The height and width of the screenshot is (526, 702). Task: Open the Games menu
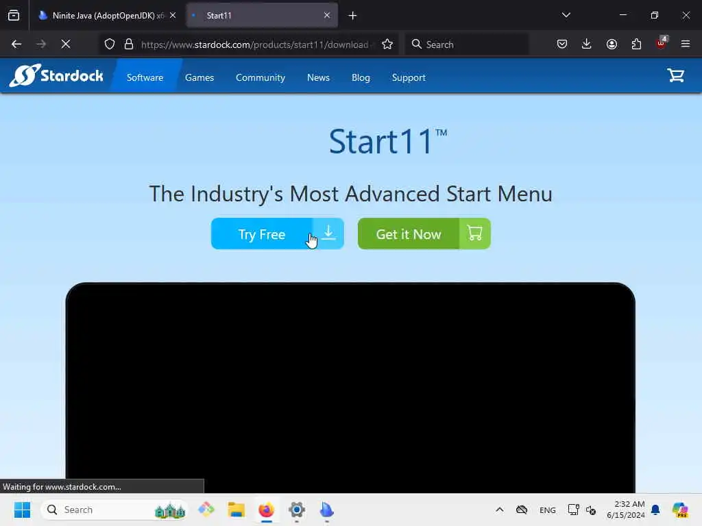point(199,77)
